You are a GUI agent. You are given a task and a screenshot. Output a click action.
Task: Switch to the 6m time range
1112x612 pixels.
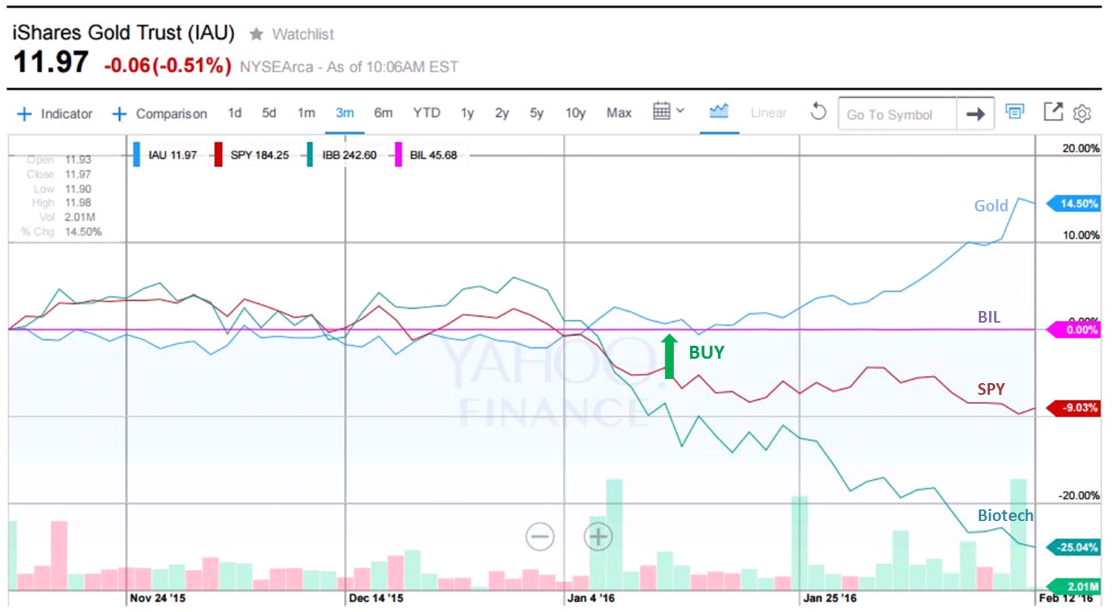pos(383,113)
